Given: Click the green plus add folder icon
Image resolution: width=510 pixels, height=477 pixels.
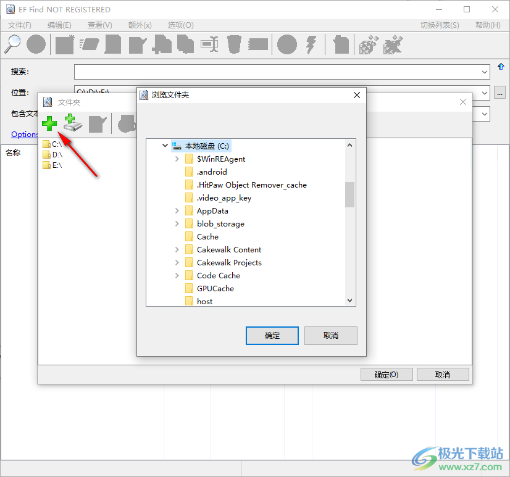Looking at the screenshot, I should [49, 123].
